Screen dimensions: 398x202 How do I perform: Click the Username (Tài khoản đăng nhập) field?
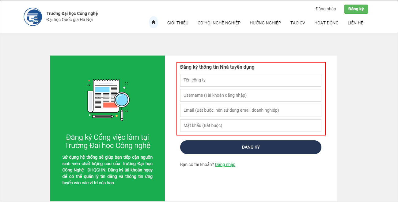coord(251,95)
